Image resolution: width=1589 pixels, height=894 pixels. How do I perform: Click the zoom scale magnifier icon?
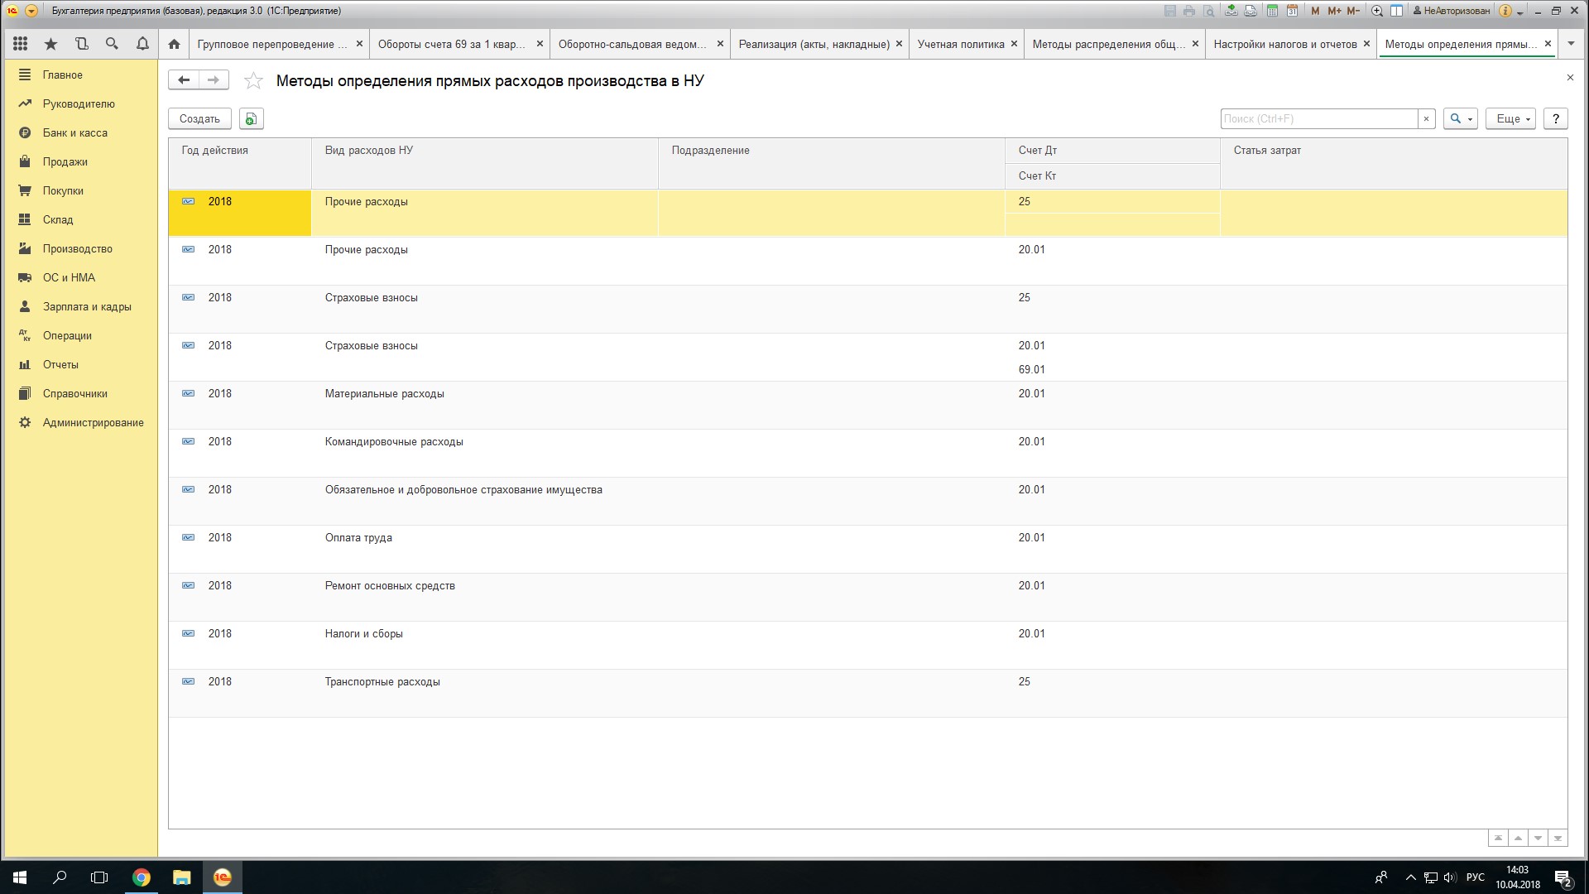1376,11
